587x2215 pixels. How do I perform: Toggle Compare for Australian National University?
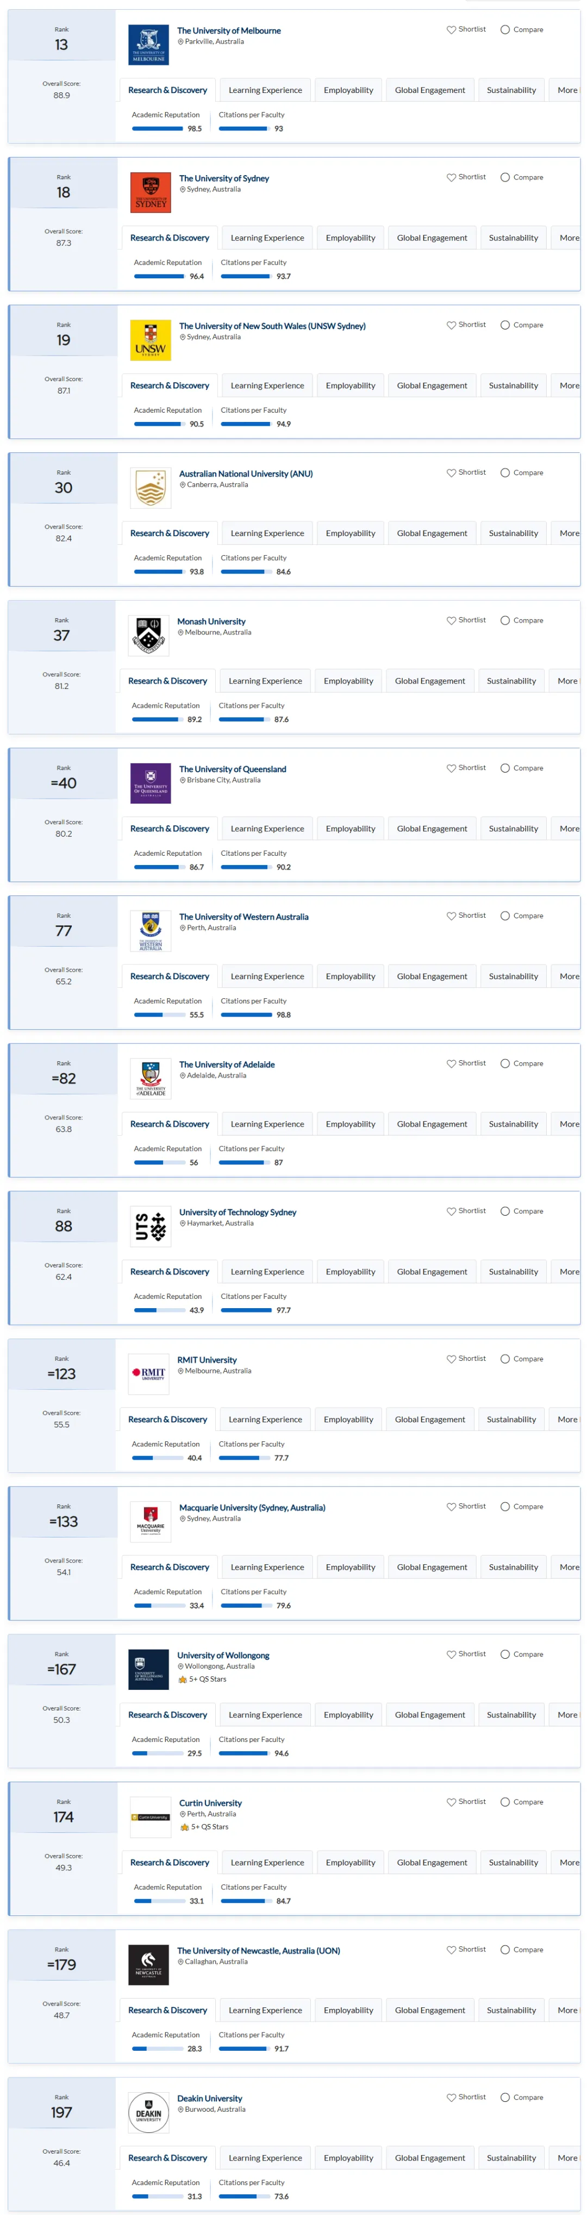pyautogui.click(x=504, y=473)
